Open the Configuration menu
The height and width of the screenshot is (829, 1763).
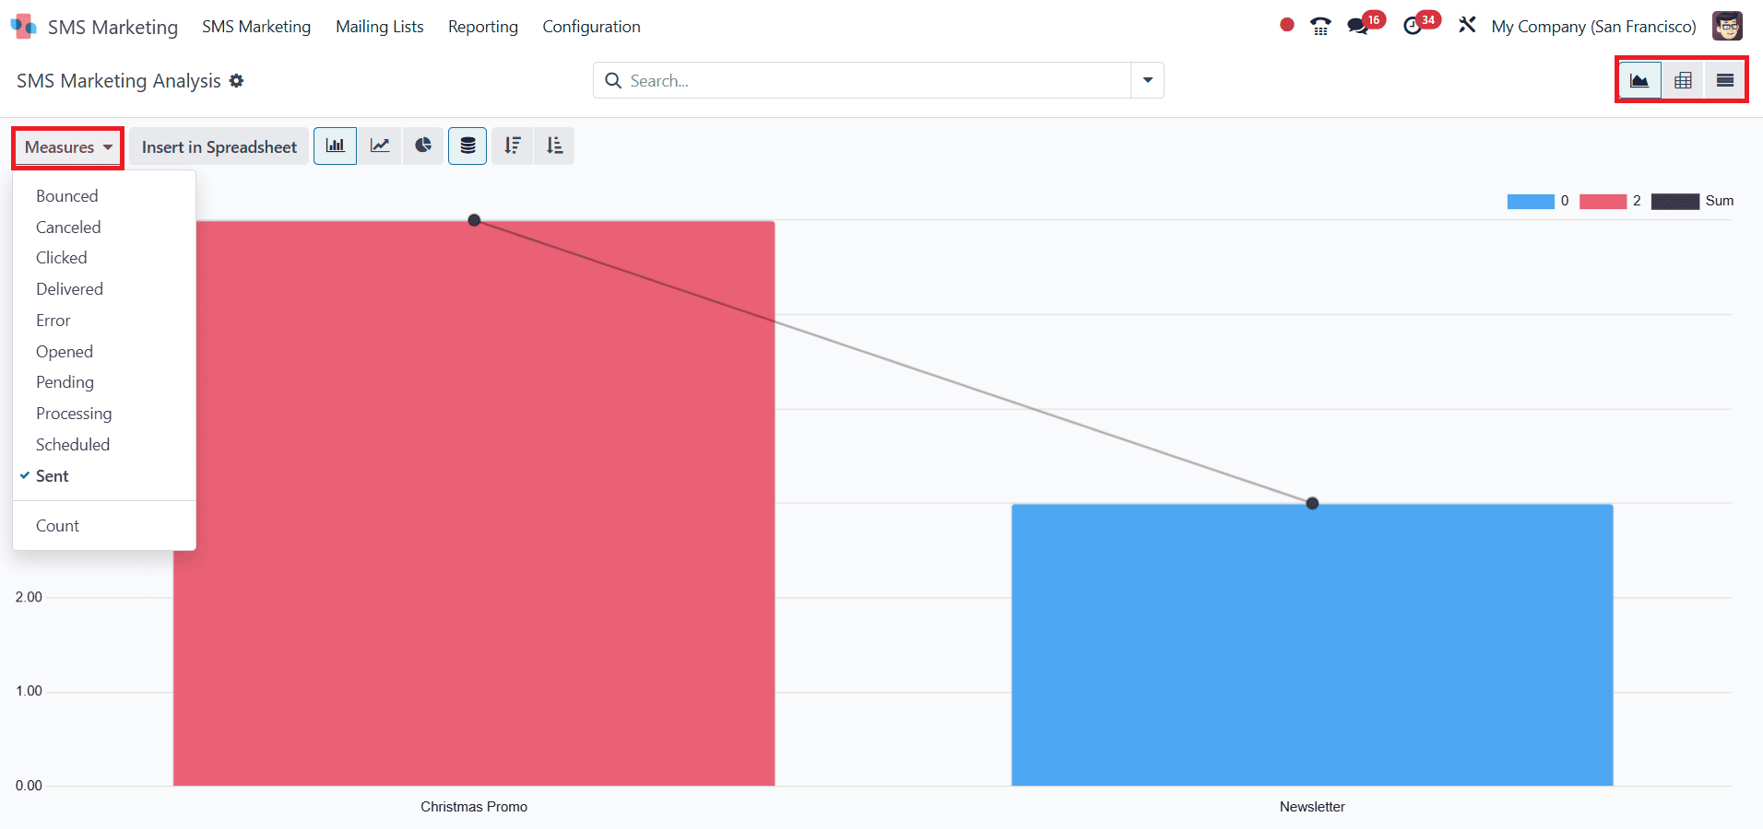click(591, 27)
